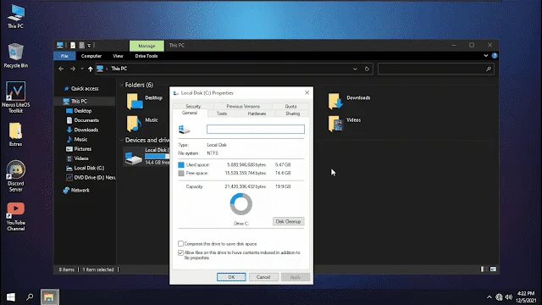Click Cancel in Properties dialog
The height and width of the screenshot is (305, 542).
[263, 277]
